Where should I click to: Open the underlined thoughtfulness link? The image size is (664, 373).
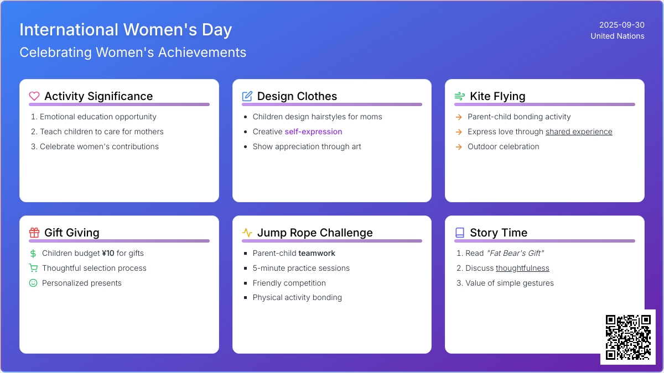(522, 268)
